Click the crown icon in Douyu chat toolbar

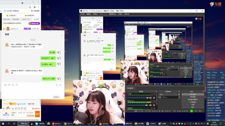pyautogui.click(x=13, y=109)
